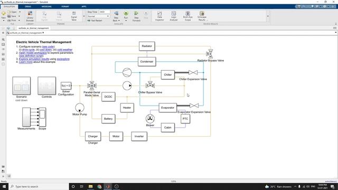Switch to the Debug tab
The width and height of the screenshot is (338, 190).
(x=28, y=6)
